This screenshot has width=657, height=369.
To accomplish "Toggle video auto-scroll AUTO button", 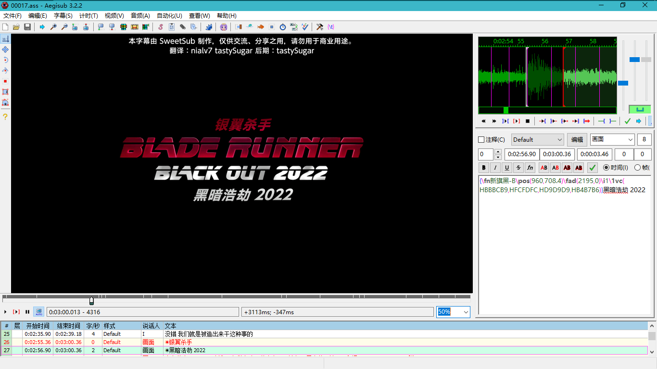I will [x=38, y=312].
